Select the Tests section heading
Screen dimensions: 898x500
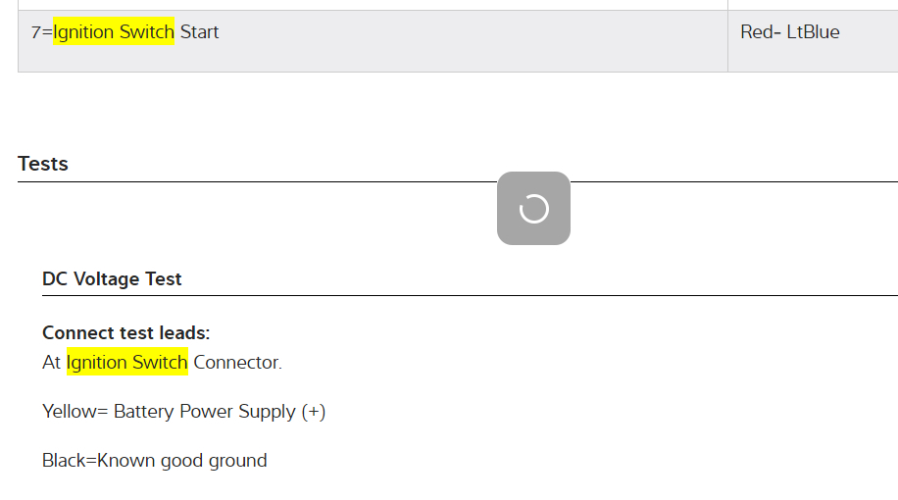coord(43,164)
